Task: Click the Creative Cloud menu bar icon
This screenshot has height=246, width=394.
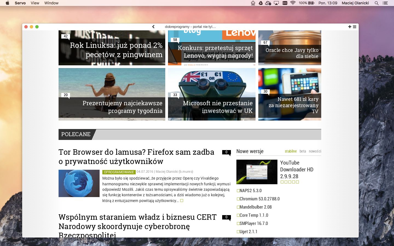Action: click(x=268, y=3)
